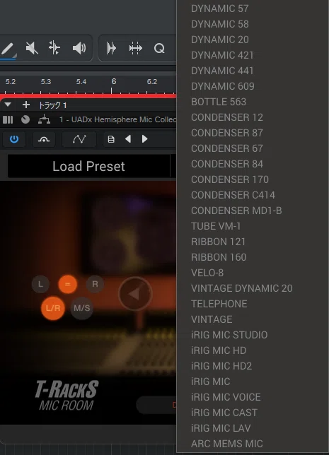Viewport: 329px width, 455px height.
Task: Select the R channel button
Action: [95, 284]
